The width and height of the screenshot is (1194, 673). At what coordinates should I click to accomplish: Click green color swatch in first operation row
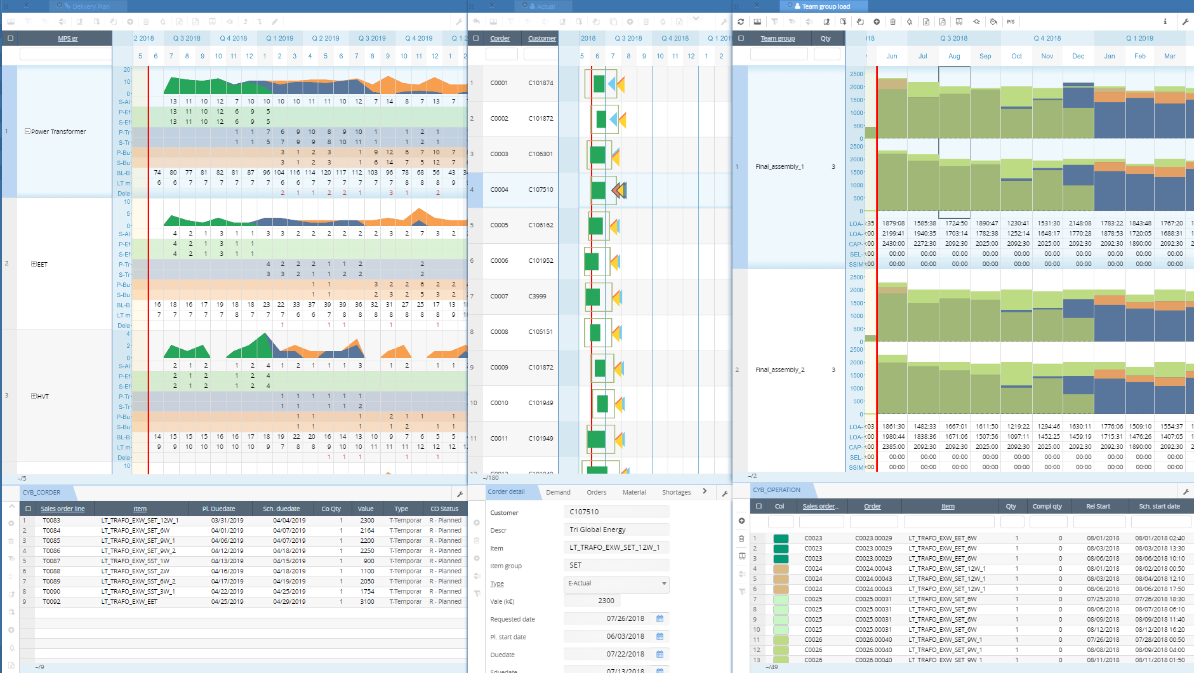(x=781, y=538)
